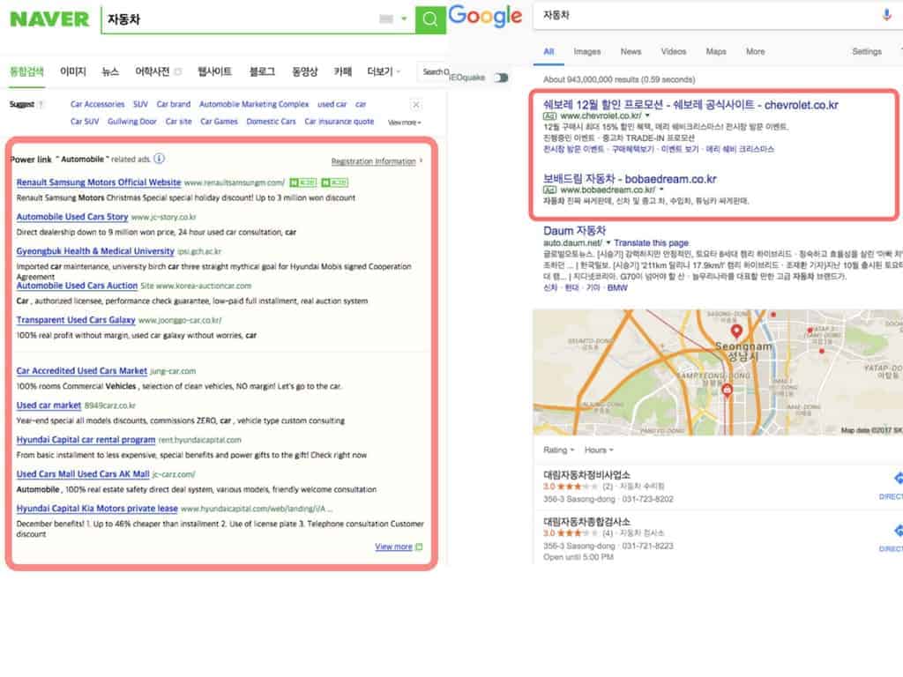
Task: Expand View more in the Suggest section
Action: [404, 122]
